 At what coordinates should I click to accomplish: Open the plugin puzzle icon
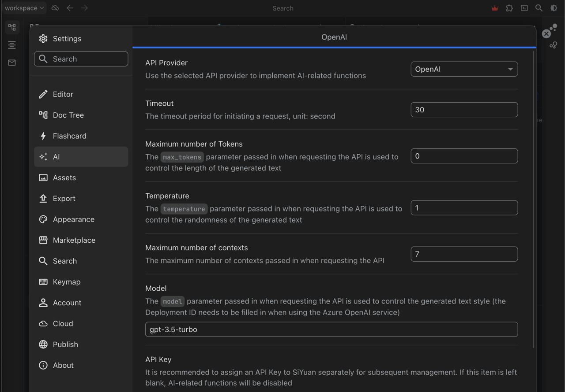coord(509,8)
